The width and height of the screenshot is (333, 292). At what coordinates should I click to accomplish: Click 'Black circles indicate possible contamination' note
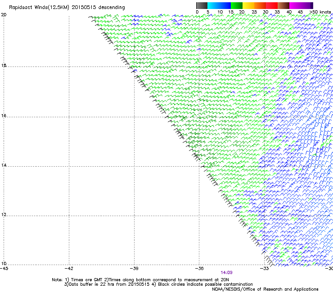click(x=205, y=284)
